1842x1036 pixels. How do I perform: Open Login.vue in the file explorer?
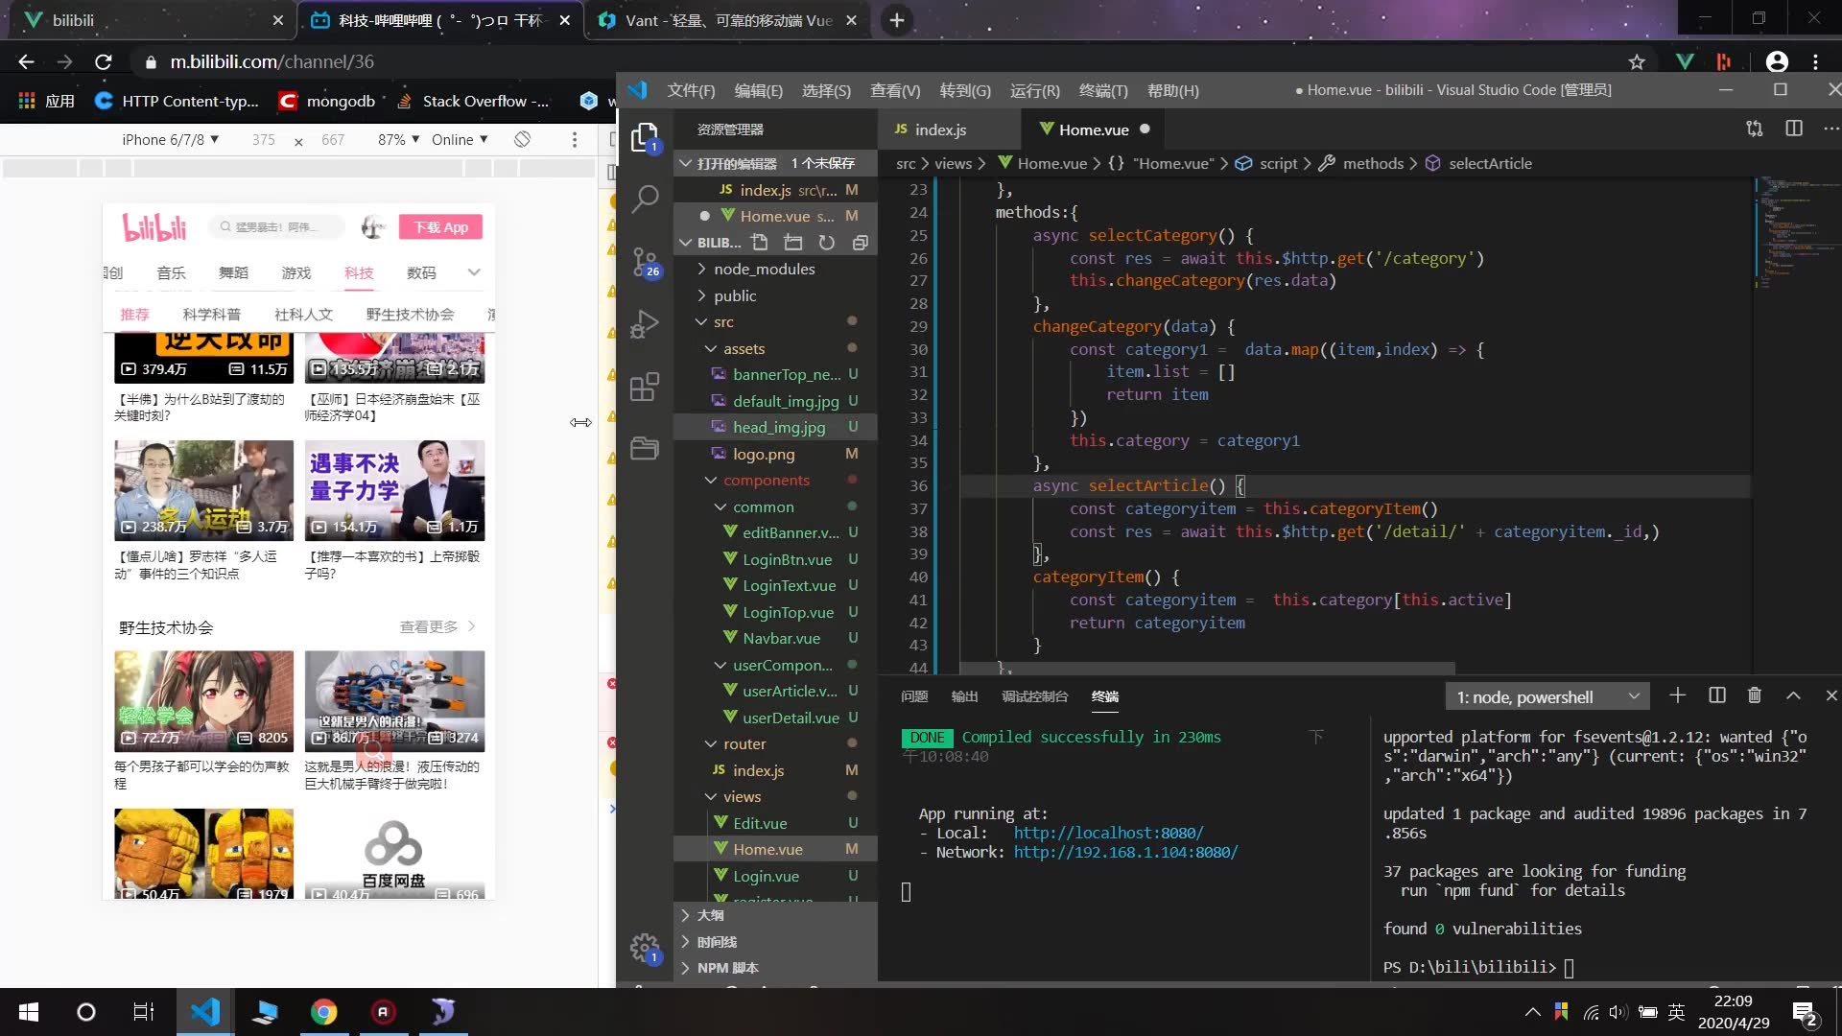click(765, 876)
